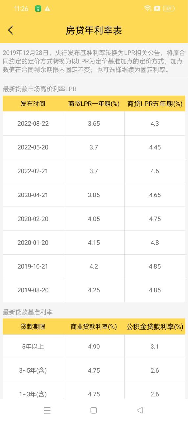
Task: Tap the 房贷年利率表 page title
Action: pos(94,30)
